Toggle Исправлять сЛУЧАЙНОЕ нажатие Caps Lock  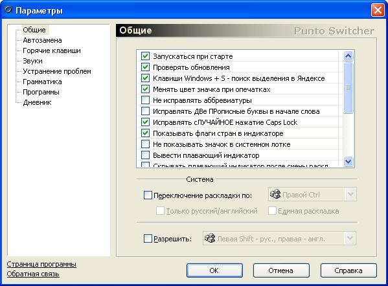[145, 122]
